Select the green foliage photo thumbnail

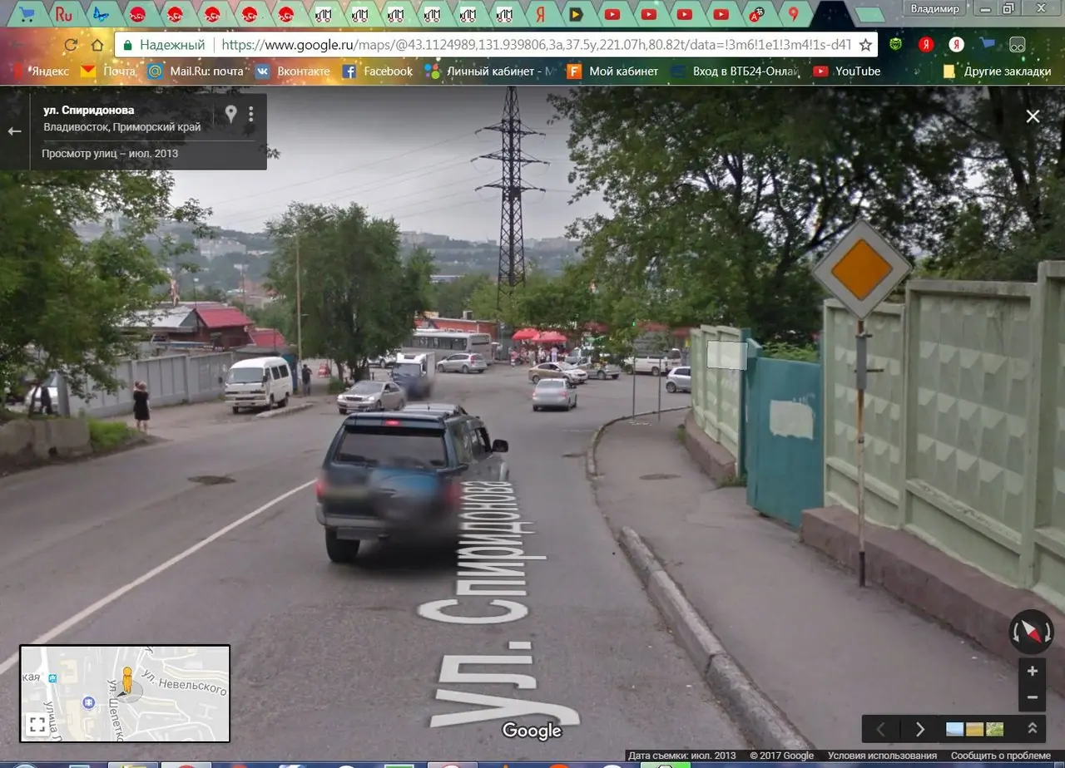point(994,729)
